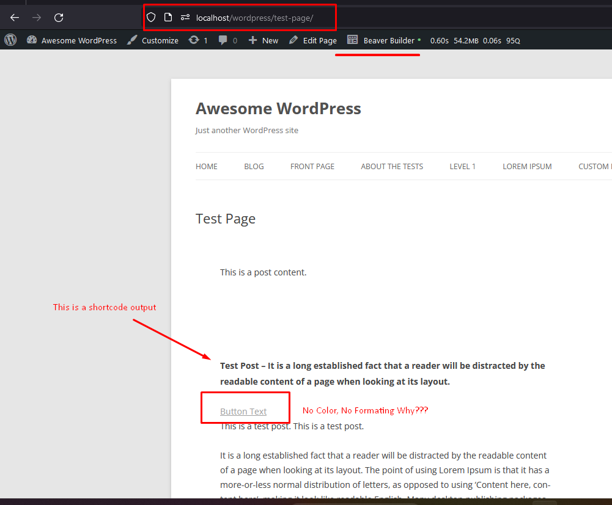Open Customize in admin bar

tap(160, 40)
